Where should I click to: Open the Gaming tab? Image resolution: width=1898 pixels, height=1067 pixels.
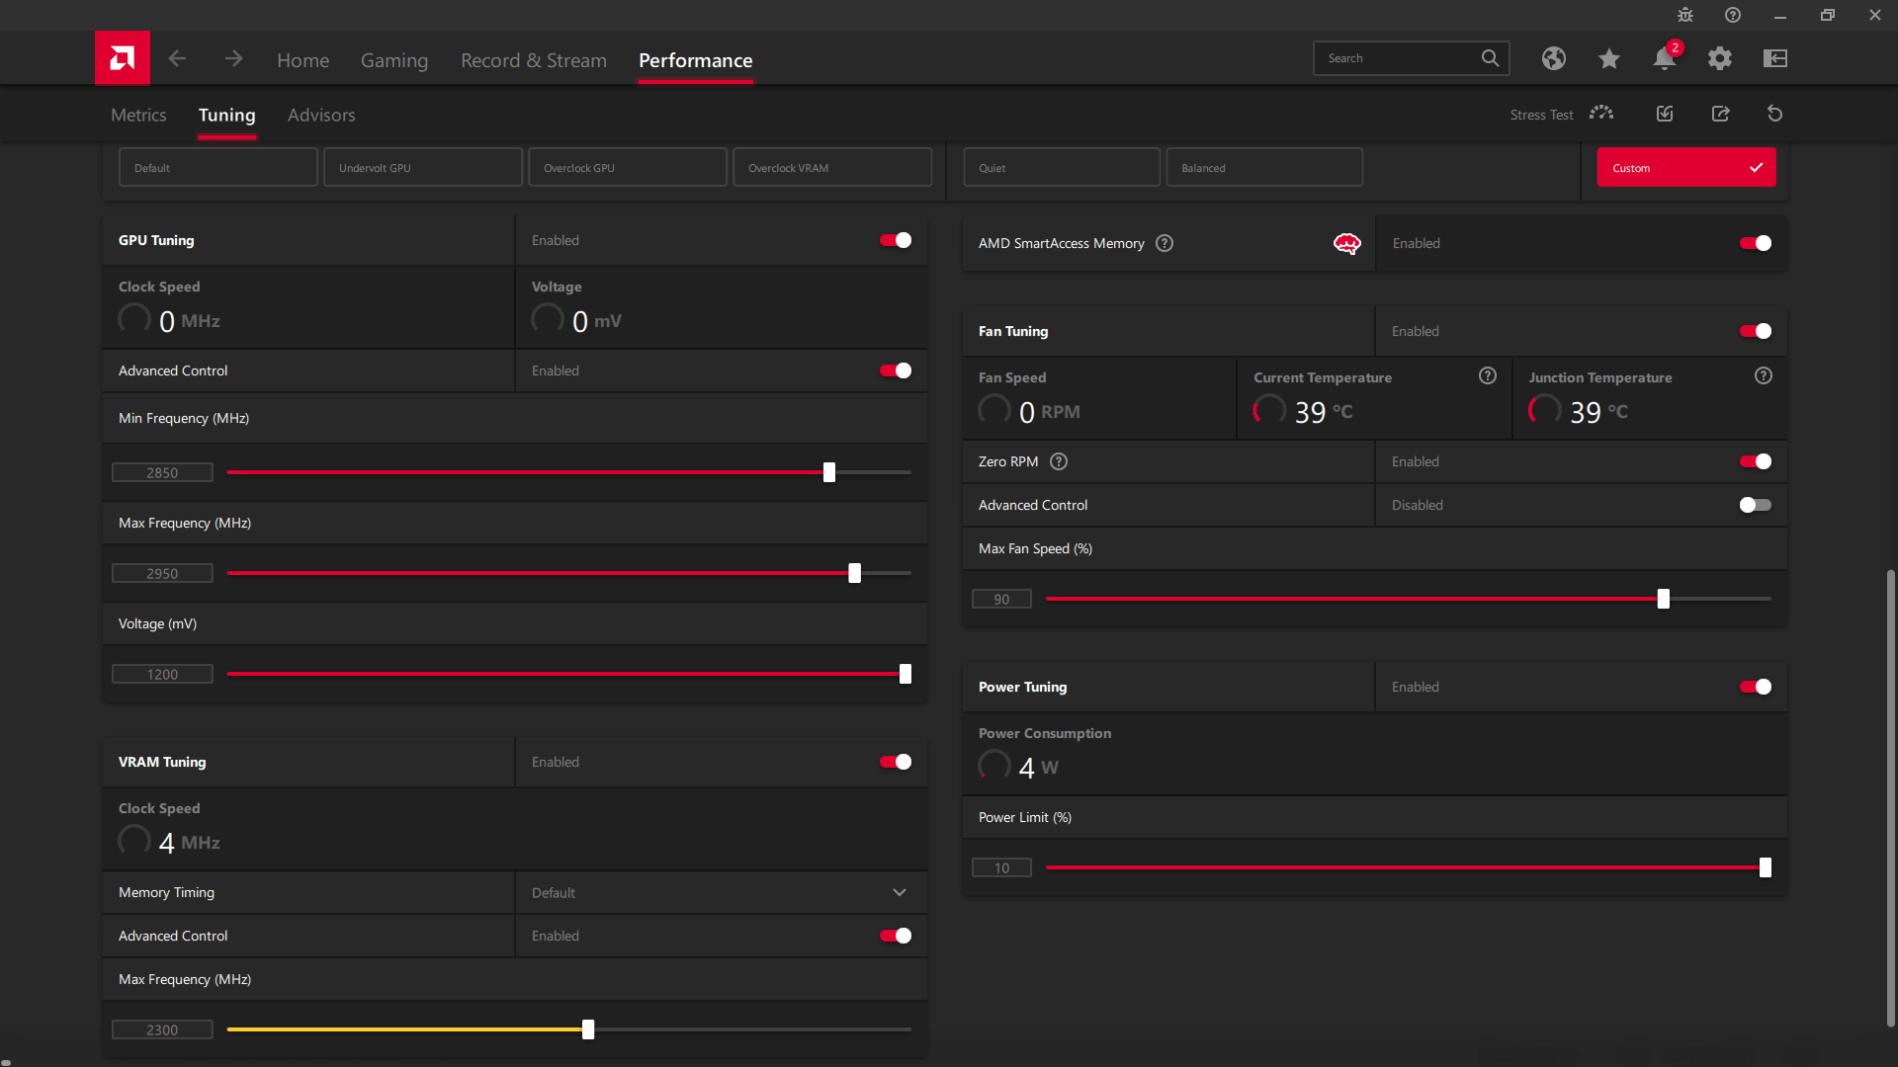pos(394,60)
